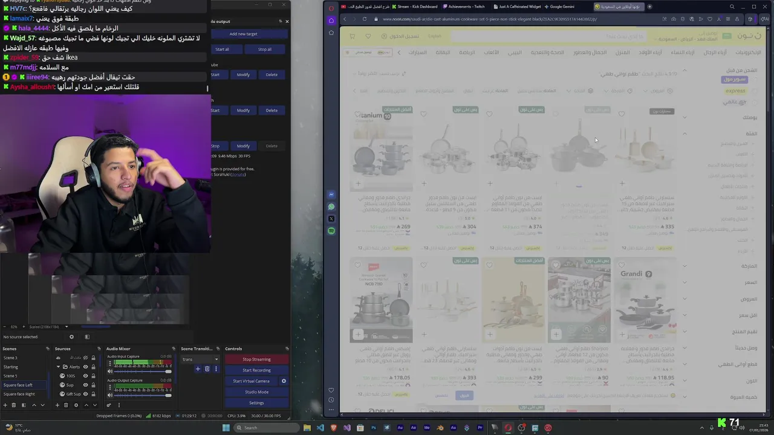774x435 pixels.
Task: Open selected source properties gear
Action: tap(76, 405)
